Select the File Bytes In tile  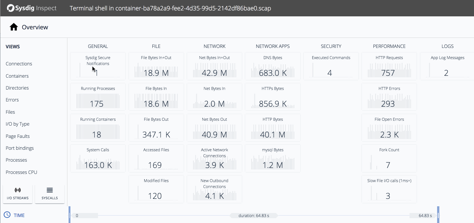(156, 97)
